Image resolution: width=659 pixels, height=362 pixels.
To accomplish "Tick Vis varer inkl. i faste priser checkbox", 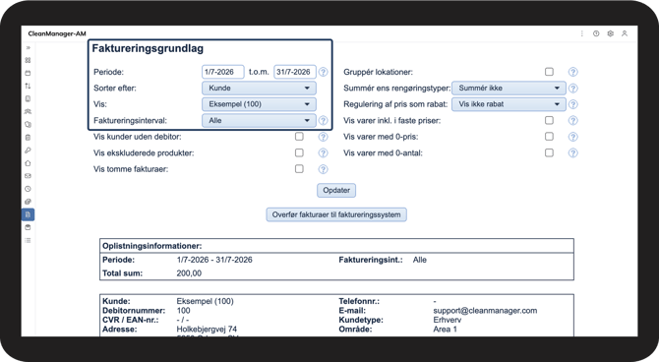I will coord(549,120).
